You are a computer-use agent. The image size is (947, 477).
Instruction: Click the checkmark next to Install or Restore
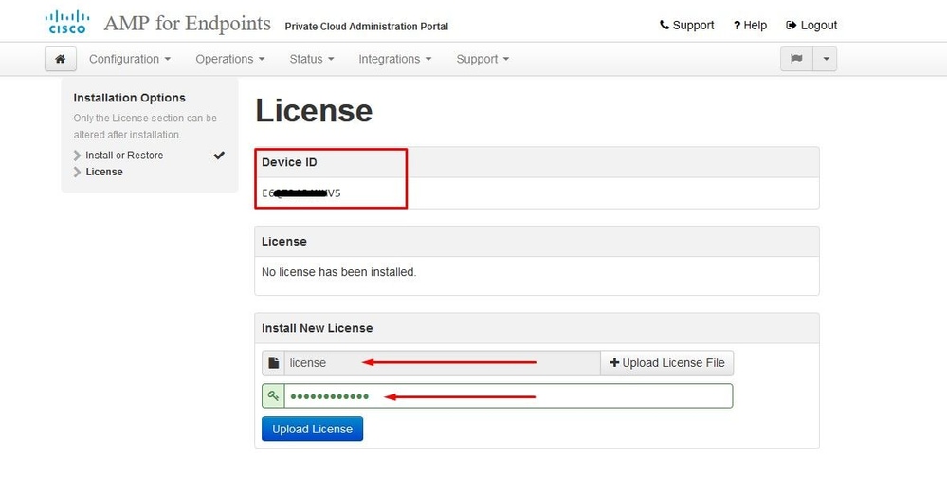pos(219,155)
